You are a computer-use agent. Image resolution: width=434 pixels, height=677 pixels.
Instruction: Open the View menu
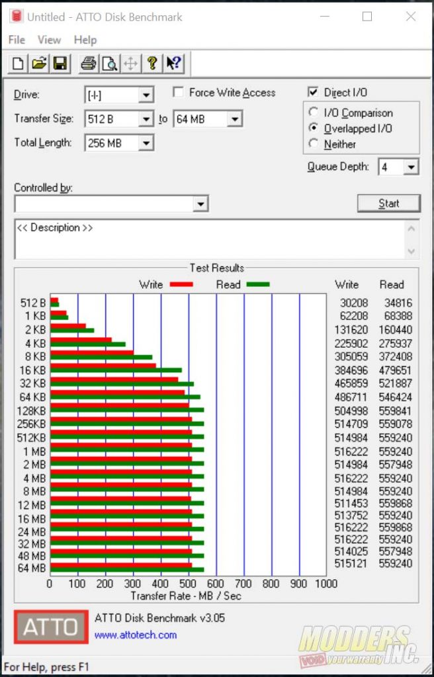click(49, 40)
